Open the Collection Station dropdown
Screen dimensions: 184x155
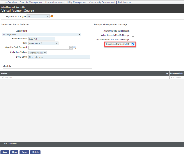point(38,53)
